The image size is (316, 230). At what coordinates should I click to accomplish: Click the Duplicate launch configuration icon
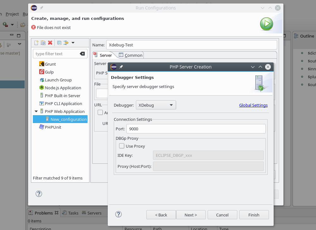[43, 43]
